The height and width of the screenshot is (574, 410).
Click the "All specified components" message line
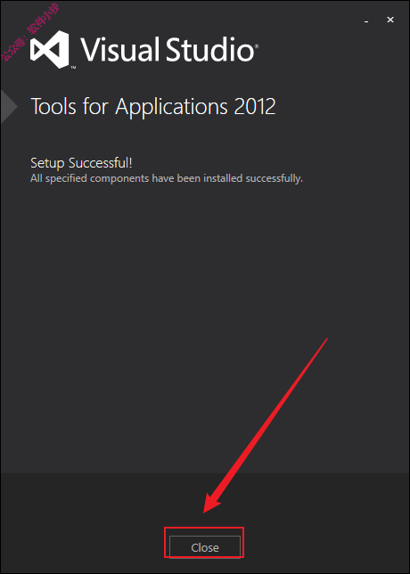(167, 178)
